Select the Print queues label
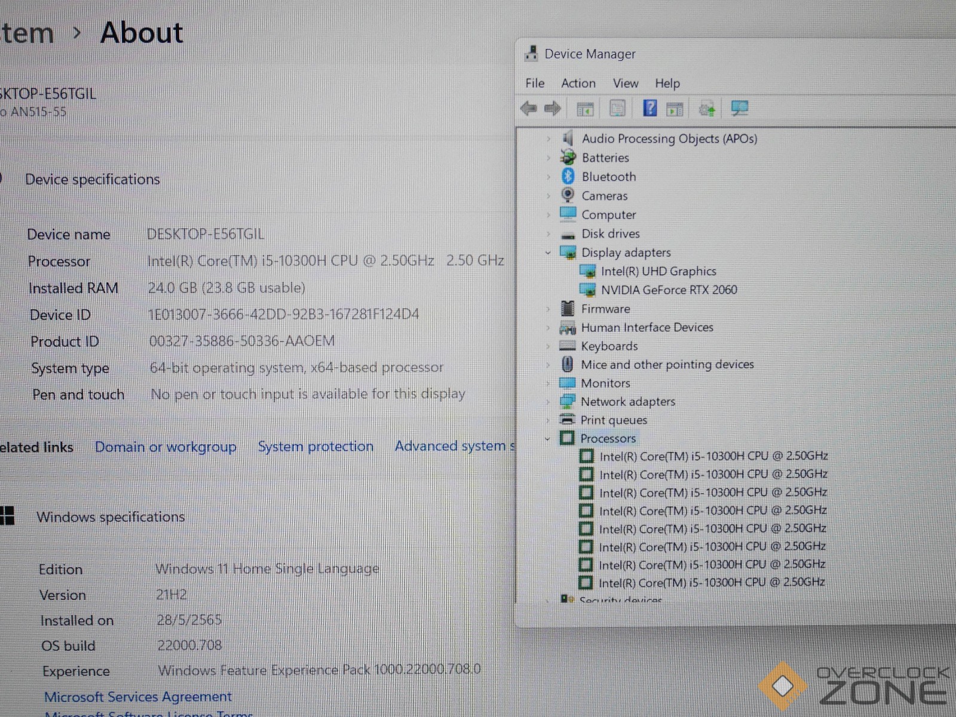Viewport: 956px width, 717px height. click(x=614, y=420)
